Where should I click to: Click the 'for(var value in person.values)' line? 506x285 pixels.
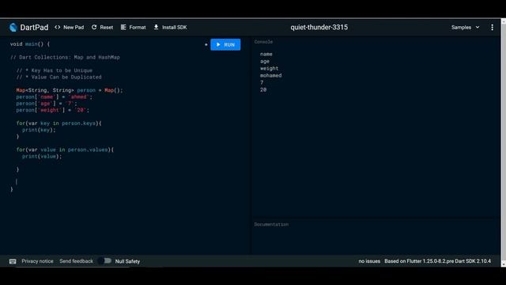(x=65, y=150)
